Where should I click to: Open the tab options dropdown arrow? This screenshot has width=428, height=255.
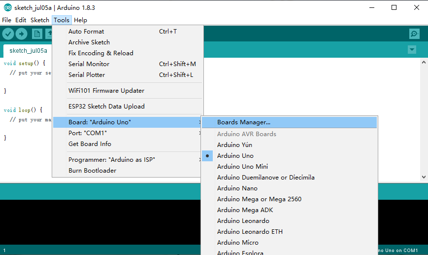point(412,50)
